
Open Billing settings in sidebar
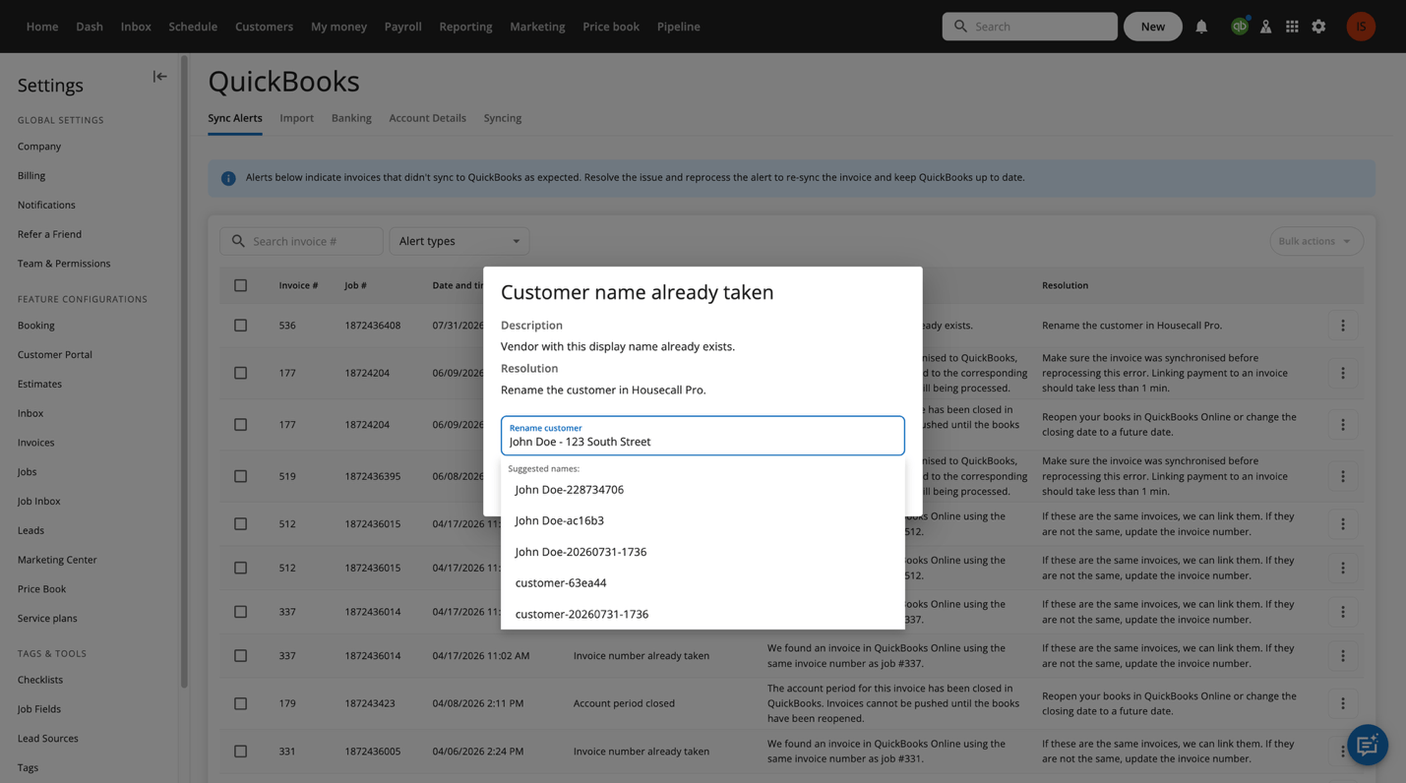click(x=31, y=176)
